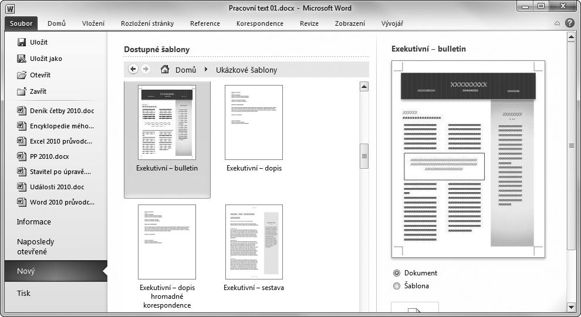581x317 pixels.
Task: Open recent file Stavitel po úpravě....
Action: (x=60, y=172)
